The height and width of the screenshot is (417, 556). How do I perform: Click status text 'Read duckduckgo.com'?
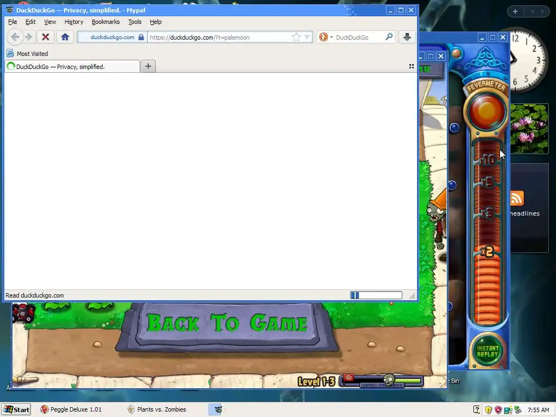35,295
